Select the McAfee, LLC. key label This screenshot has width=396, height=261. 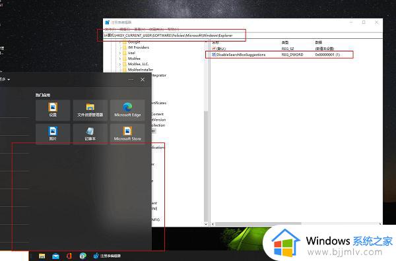[x=138, y=64]
